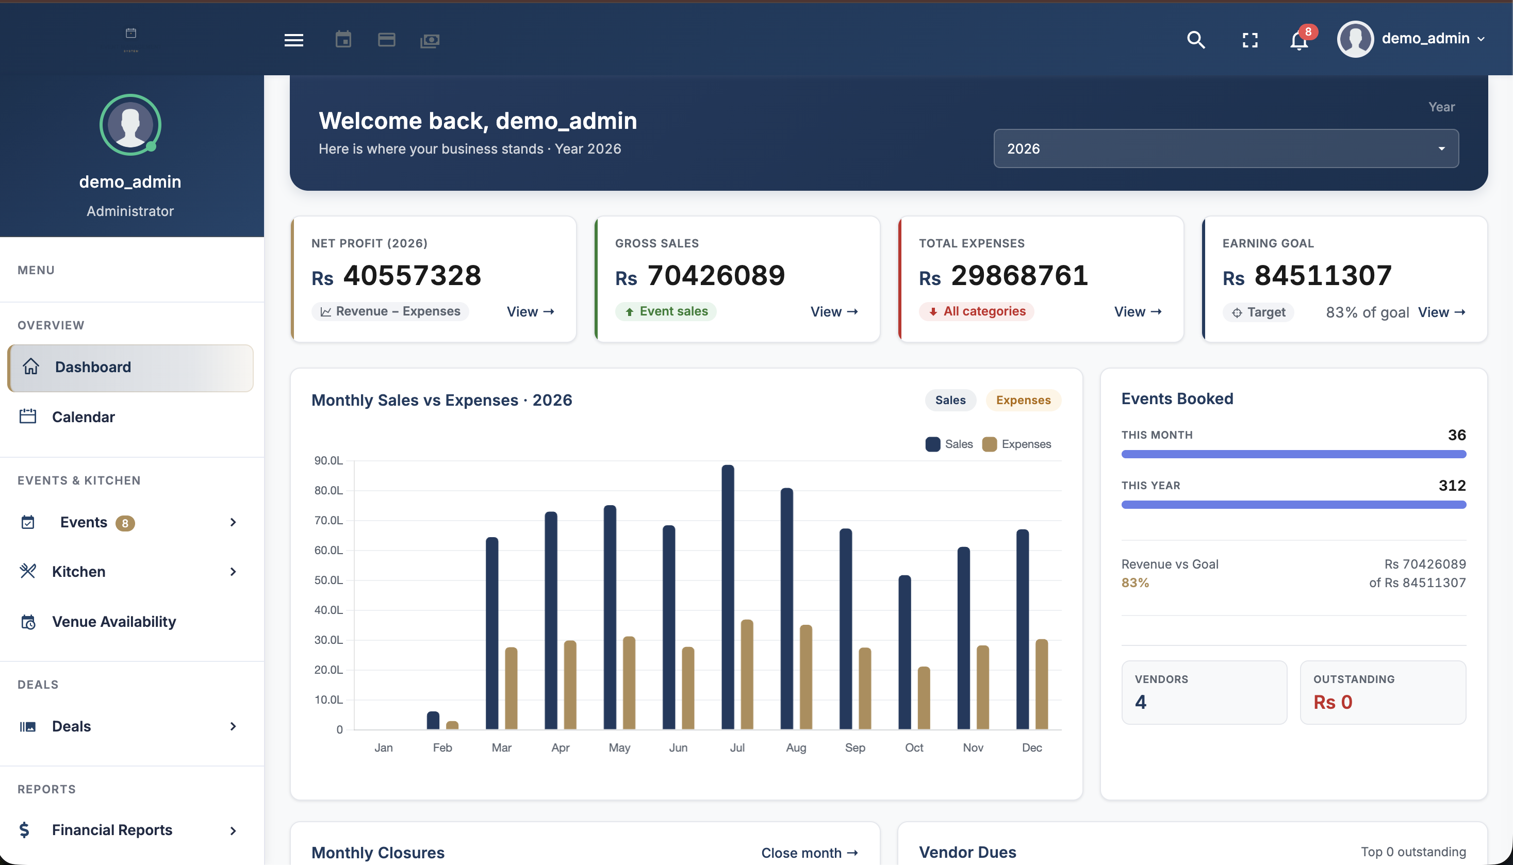Click the Calendar sidebar icon
The image size is (1513, 865).
tap(28, 417)
